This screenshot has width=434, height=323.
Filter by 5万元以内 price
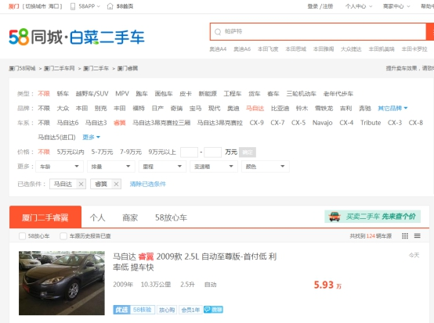pyautogui.click(x=71, y=152)
